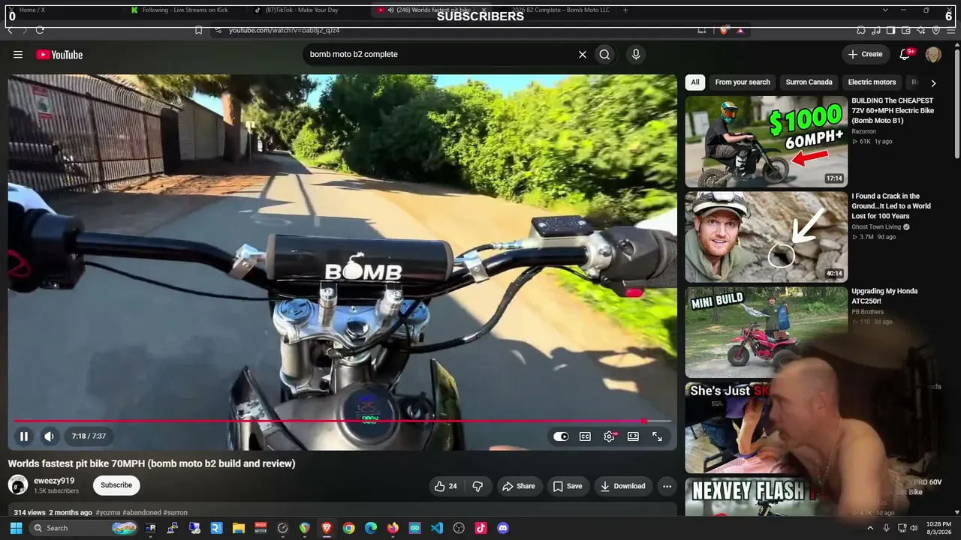
Task: Bookmark this page
Action: (198, 30)
